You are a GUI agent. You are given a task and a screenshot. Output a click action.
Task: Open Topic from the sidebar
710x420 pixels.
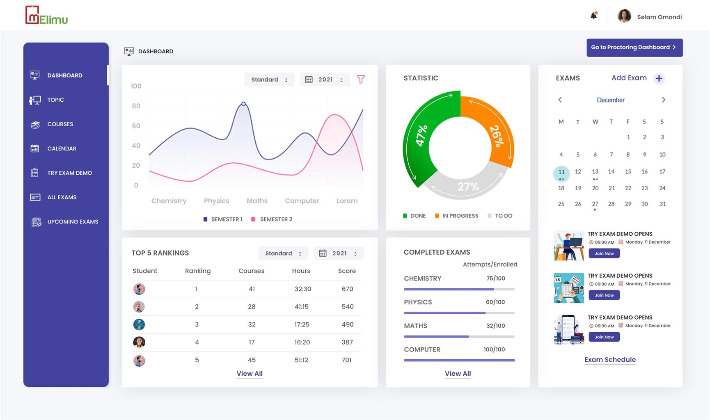point(55,100)
